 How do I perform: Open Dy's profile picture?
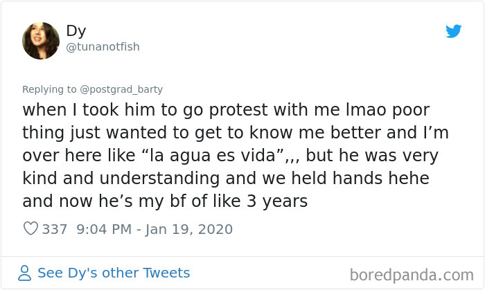click(x=41, y=41)
